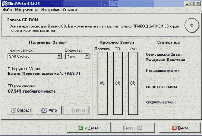Maximize the BlindWrite window
202x136 pixels.
192,3
